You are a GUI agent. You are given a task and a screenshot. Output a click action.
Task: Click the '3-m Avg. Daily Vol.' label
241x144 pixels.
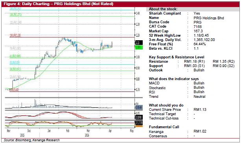(165, 40)
